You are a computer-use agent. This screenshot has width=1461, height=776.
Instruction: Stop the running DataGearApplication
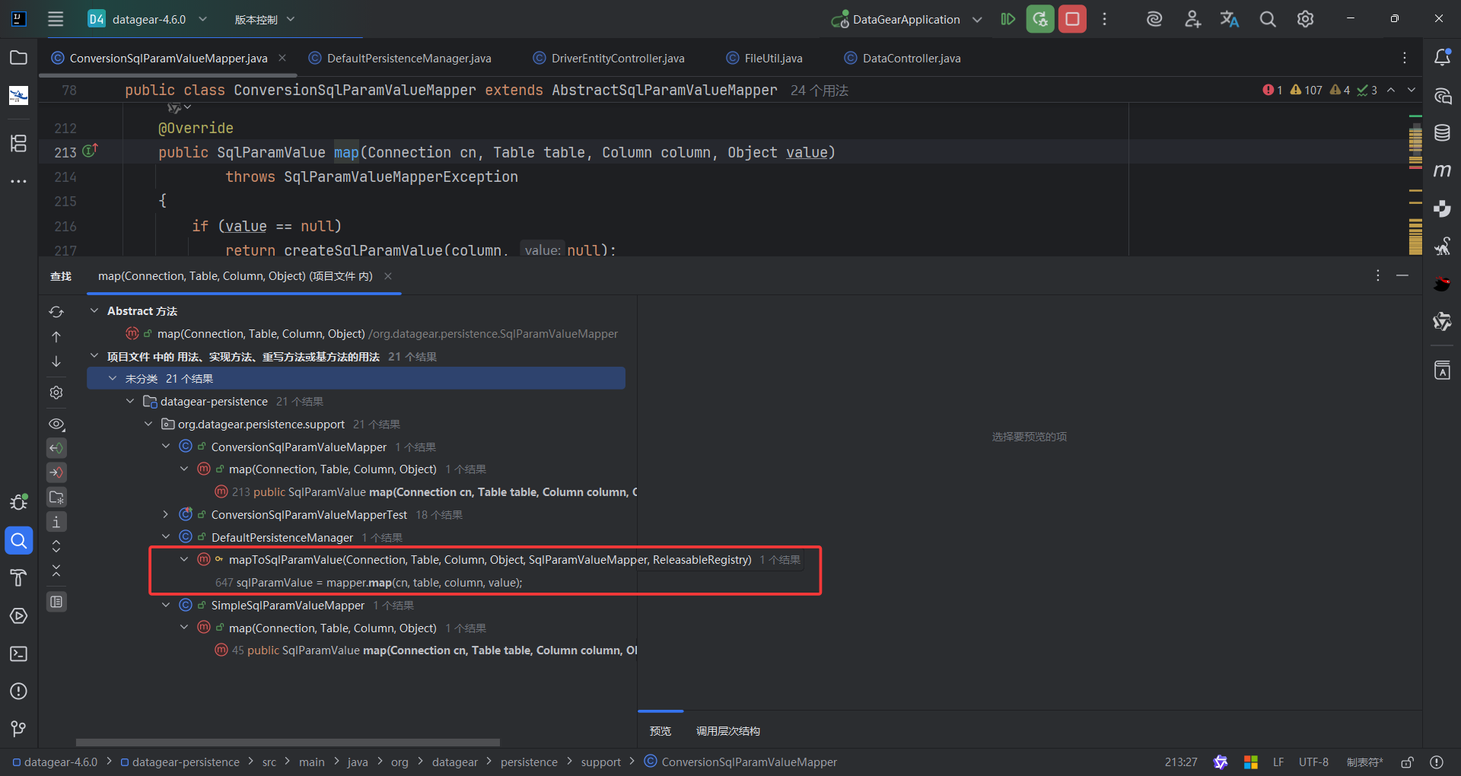pos(1072,19)
